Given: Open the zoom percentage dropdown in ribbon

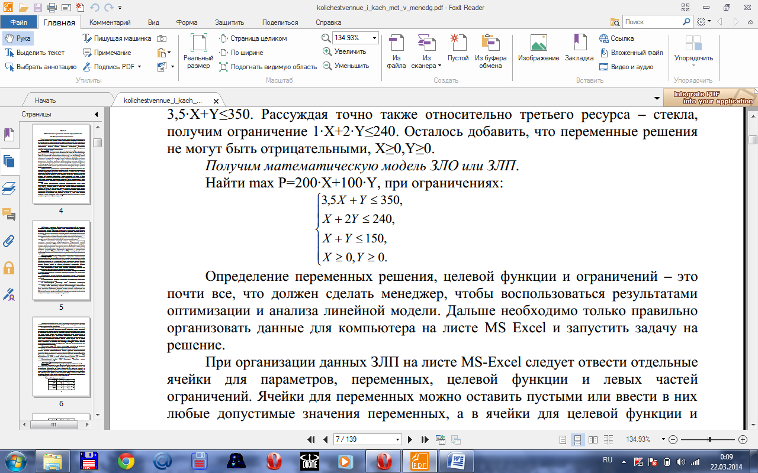Looking at the screenshot, I should 374,38.
